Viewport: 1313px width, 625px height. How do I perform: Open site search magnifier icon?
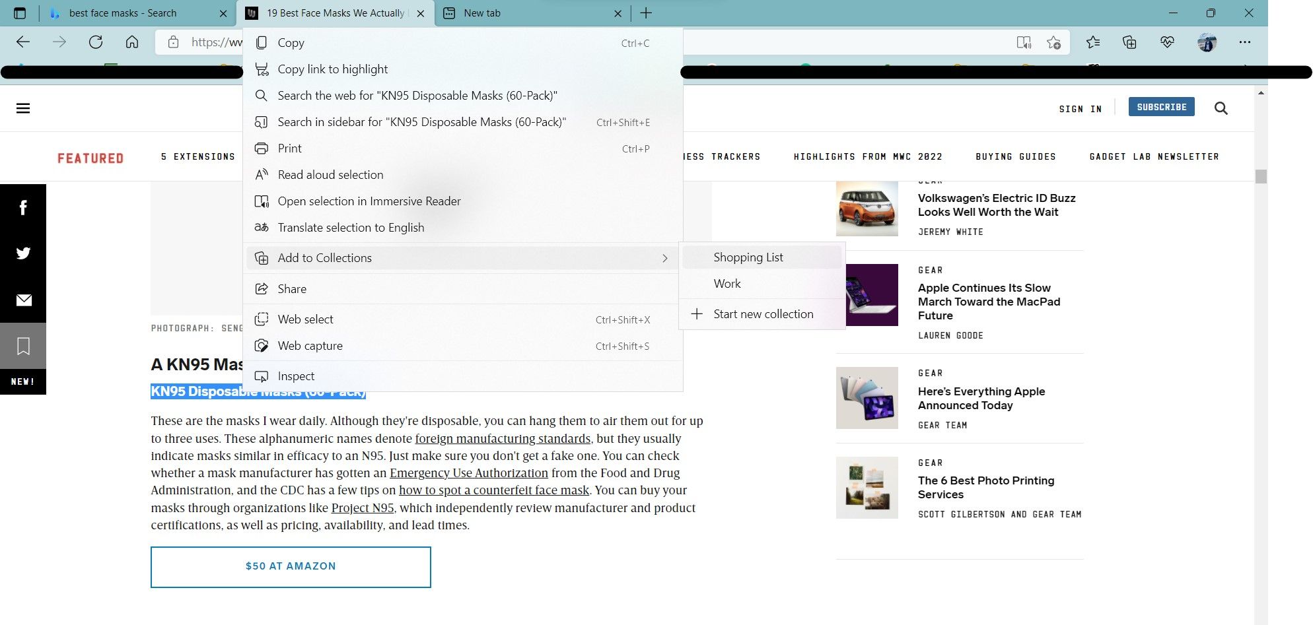point(1221,108)
